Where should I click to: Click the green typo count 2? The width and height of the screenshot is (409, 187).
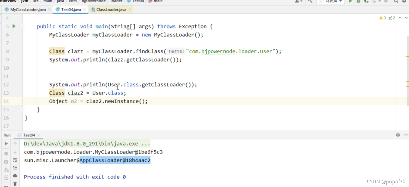(392, 18)
